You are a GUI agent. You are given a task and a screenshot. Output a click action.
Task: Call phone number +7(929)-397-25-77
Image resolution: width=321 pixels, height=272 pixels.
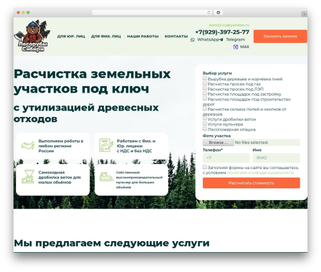coord(222,32)
